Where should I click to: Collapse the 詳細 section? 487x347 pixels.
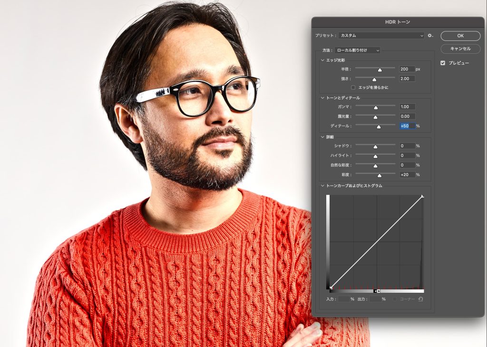(x=323, y=137)
